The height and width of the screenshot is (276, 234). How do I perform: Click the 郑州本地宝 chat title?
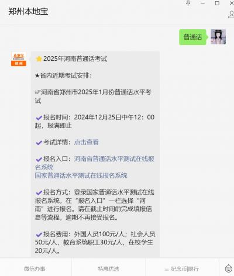pos(28,12)
